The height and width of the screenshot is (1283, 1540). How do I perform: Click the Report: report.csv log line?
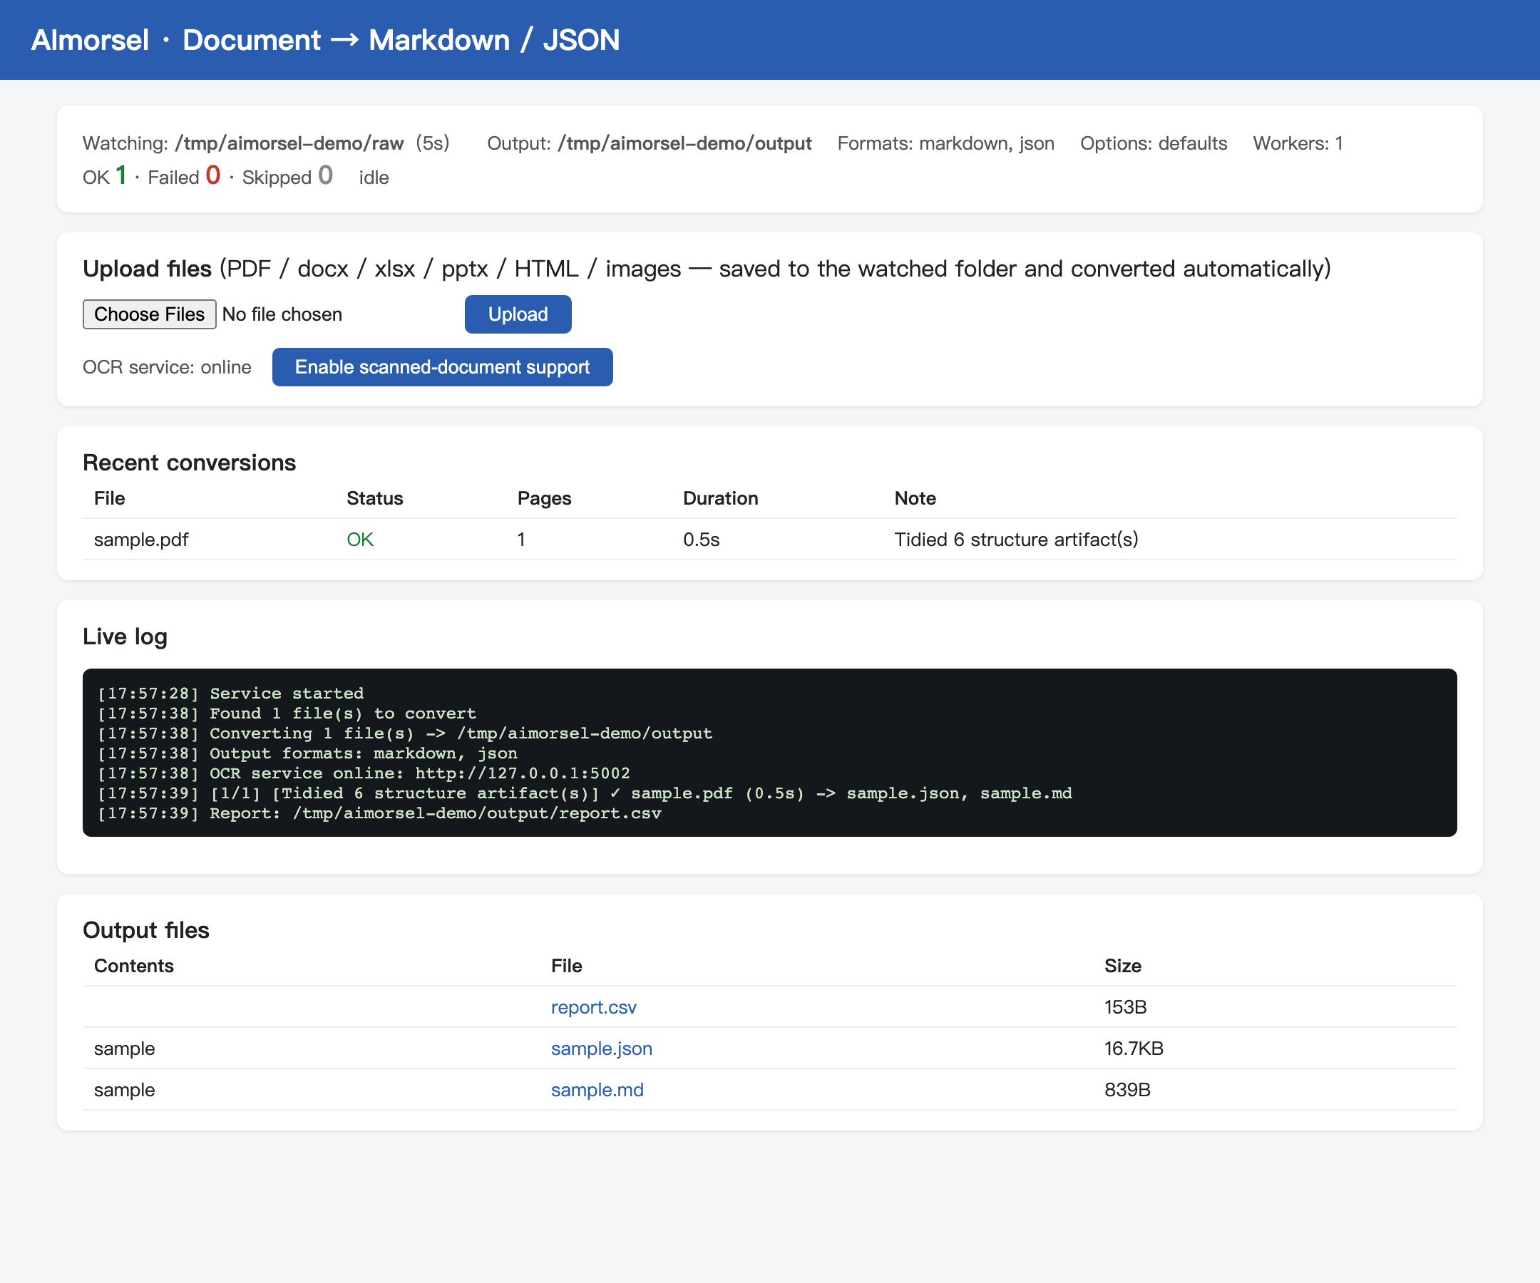(x=379, y=813)
